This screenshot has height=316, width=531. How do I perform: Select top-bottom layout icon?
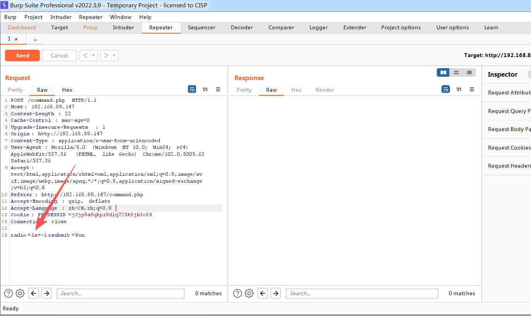tap(456, 72)
